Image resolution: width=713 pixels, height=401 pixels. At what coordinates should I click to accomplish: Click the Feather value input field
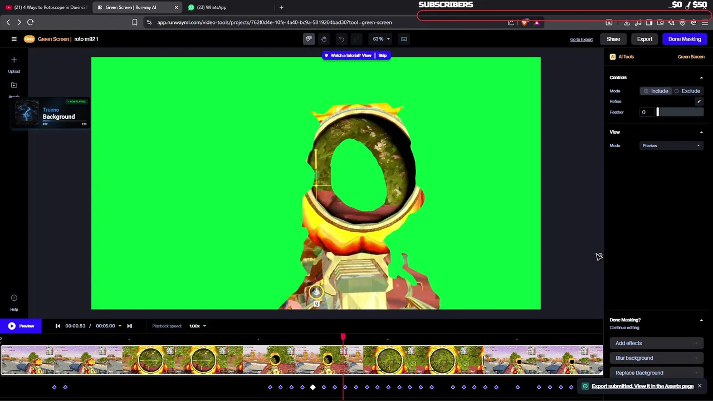(647, 113)
